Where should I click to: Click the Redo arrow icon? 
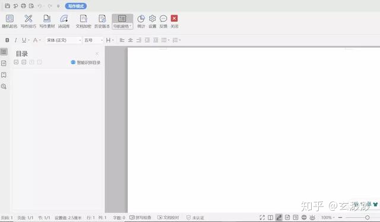50,6
